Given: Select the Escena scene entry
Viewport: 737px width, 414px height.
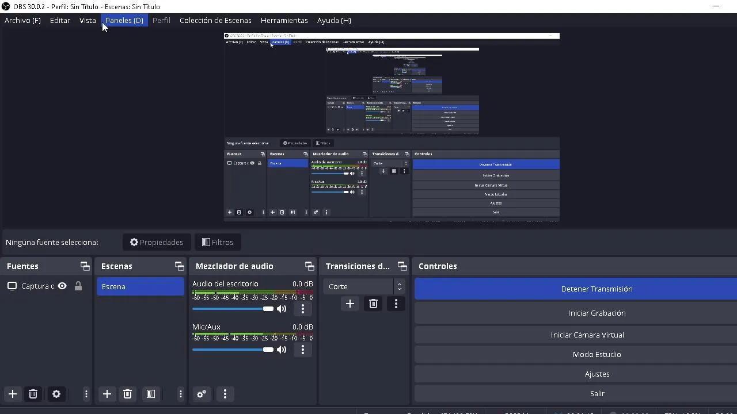Looking at the screenshot, I should point(140,286).
